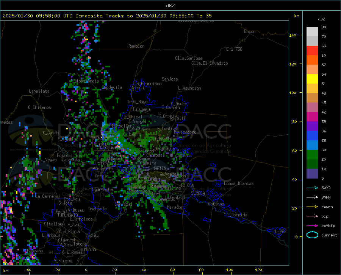Click the Manzano map label

click(35, 251)
